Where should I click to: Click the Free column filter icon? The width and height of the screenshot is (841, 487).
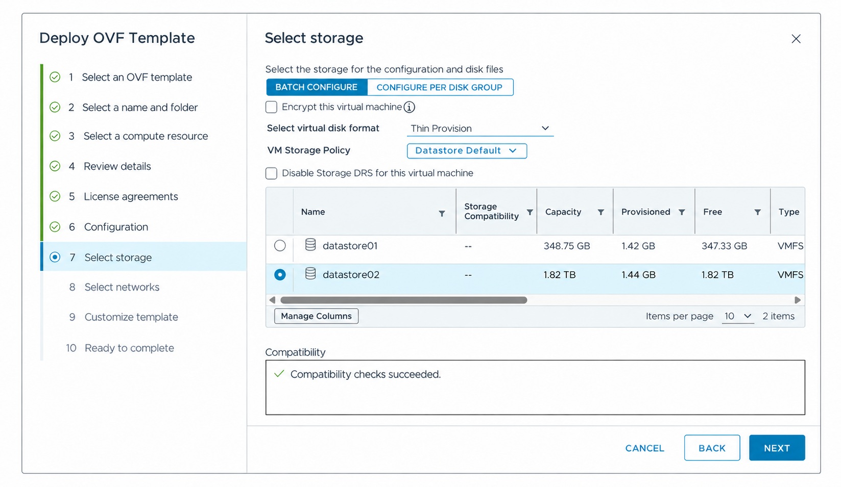coord(757,212)
